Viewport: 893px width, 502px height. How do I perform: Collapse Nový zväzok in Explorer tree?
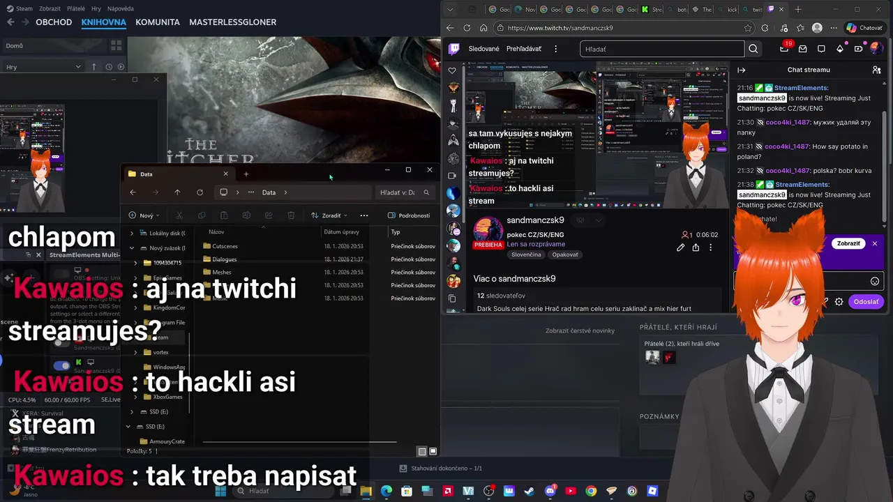coord(132,248)
